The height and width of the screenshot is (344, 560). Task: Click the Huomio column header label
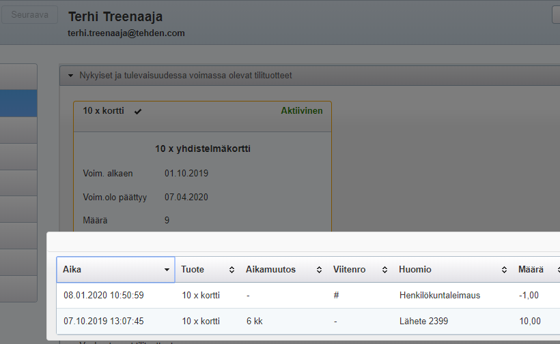[415, 270]
